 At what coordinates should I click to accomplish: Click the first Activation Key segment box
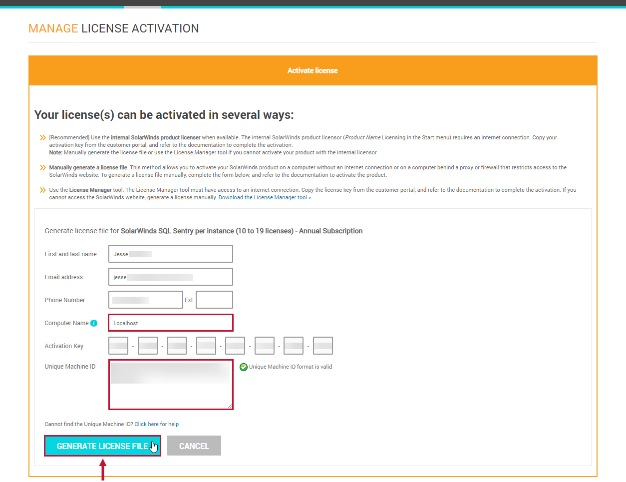(118, 345)
